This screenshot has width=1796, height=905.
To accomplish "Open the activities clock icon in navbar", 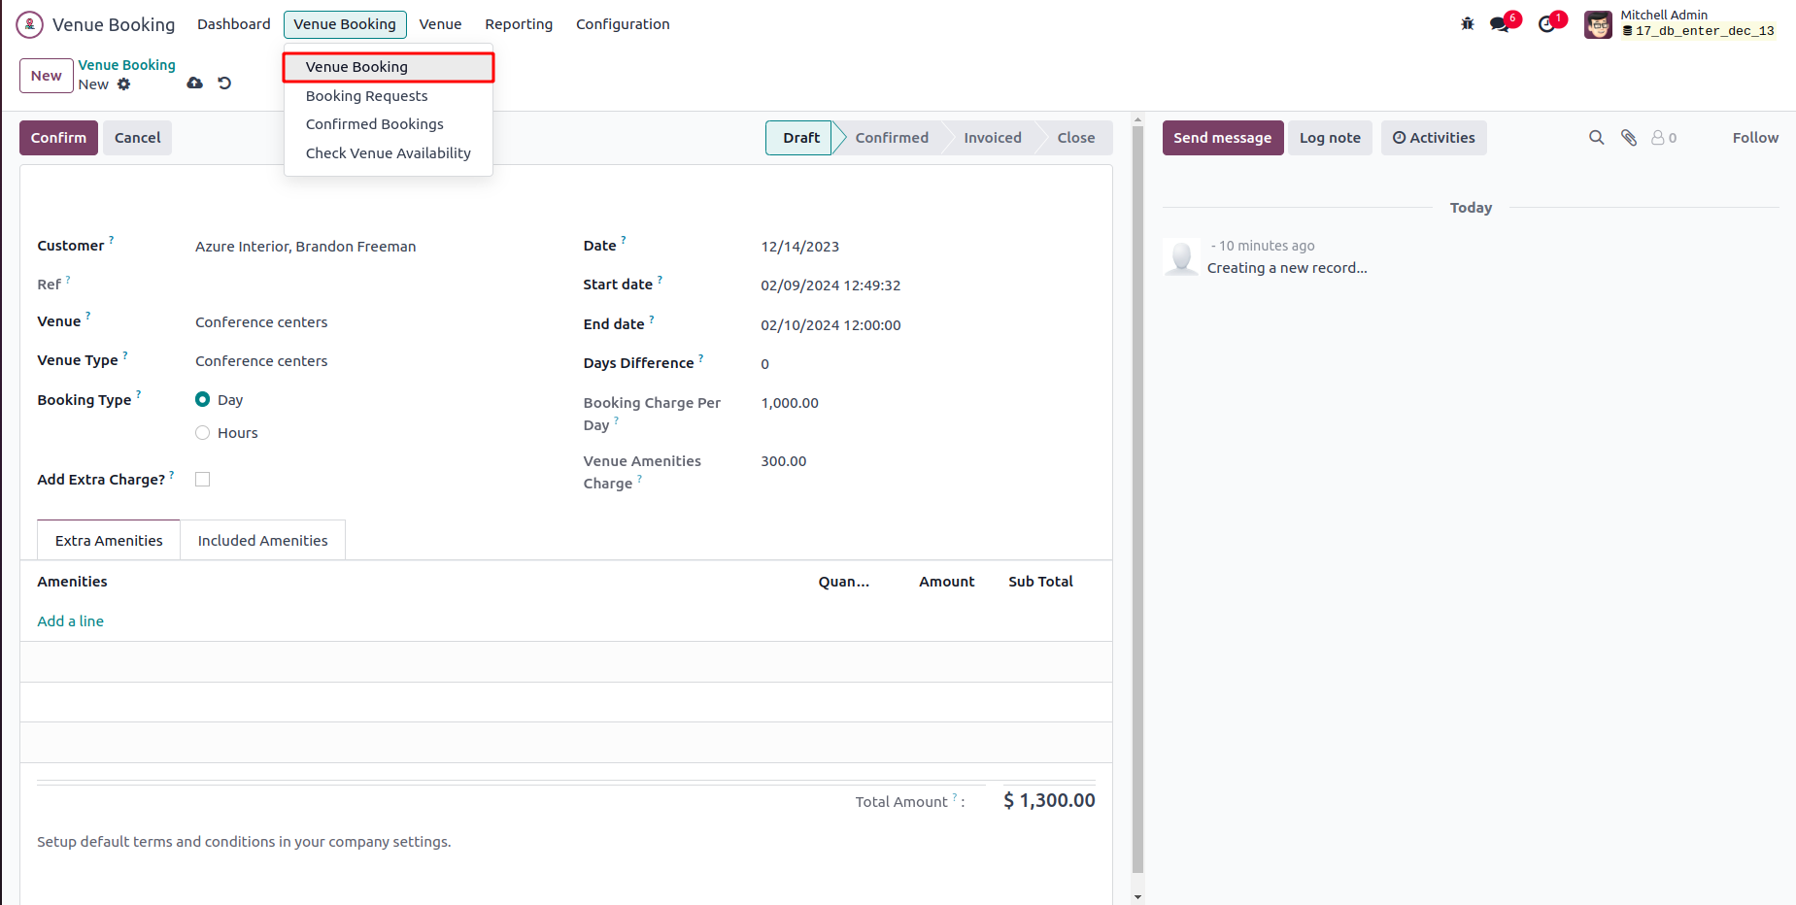I will click(x=1547, y=24).
